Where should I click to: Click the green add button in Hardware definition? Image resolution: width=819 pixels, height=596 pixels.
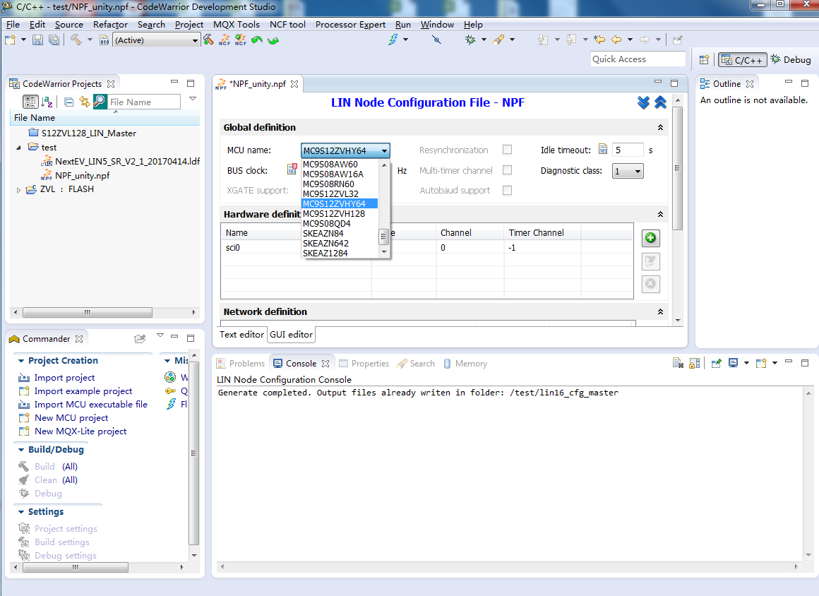tap(650, 238)
